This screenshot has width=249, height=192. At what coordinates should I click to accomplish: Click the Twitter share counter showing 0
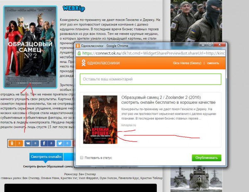67,143
